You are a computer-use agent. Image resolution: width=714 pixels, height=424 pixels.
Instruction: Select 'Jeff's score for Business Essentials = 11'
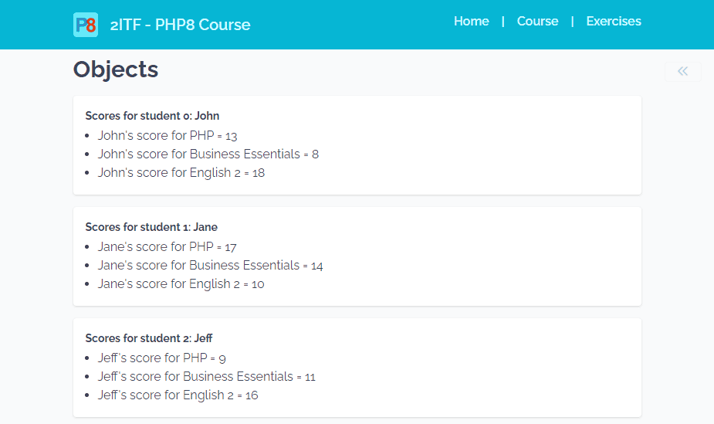[207, 377]
